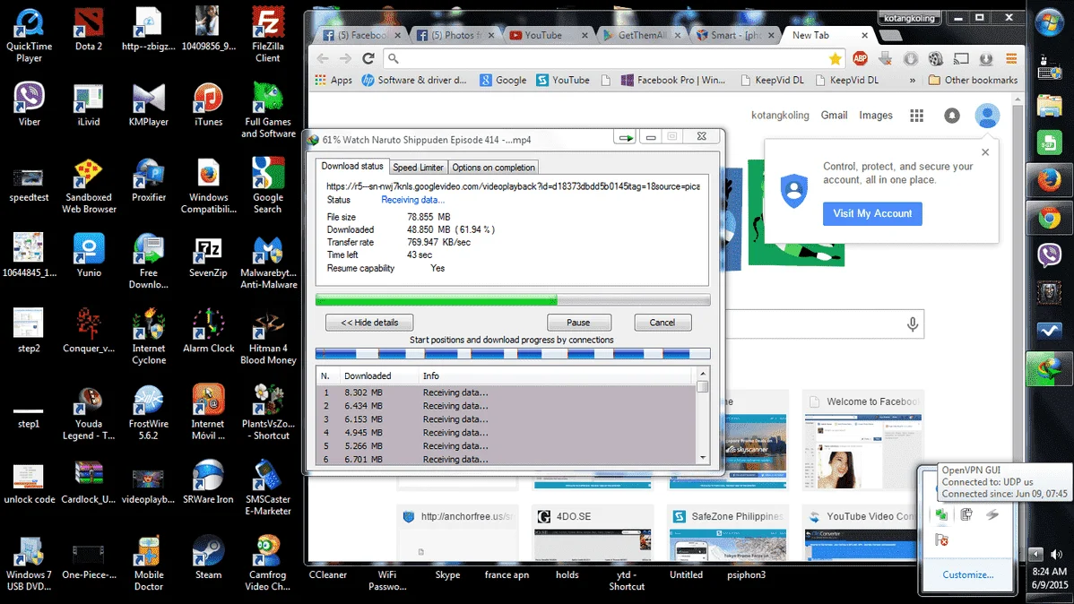The width and height of the screenshot is (1074, 604).
Task: Click the Cast extension icon in Chrome toolbar
Action: 961,59
